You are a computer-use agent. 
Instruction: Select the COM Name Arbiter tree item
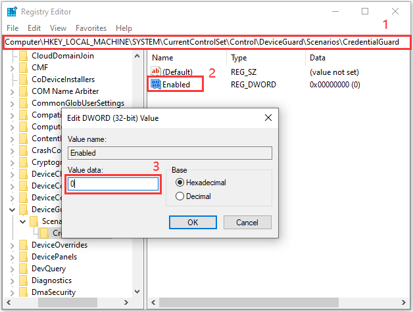click(65, 91)
